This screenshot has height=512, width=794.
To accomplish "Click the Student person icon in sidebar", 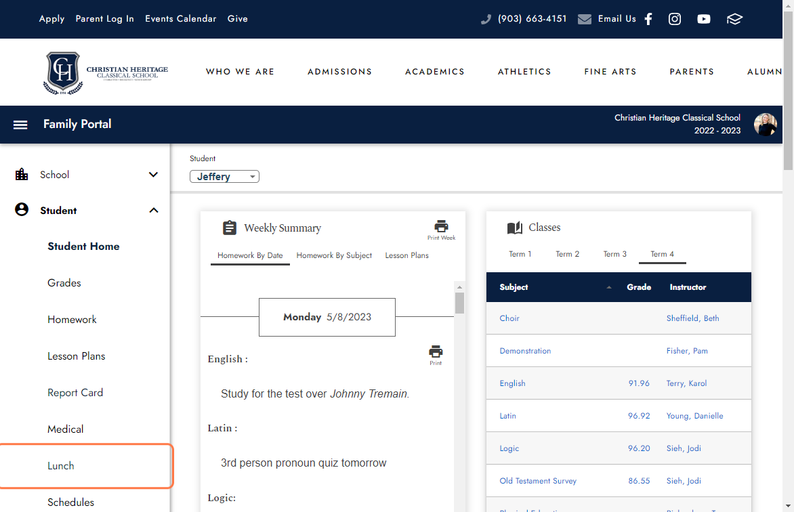I will (x=21, y=210).
